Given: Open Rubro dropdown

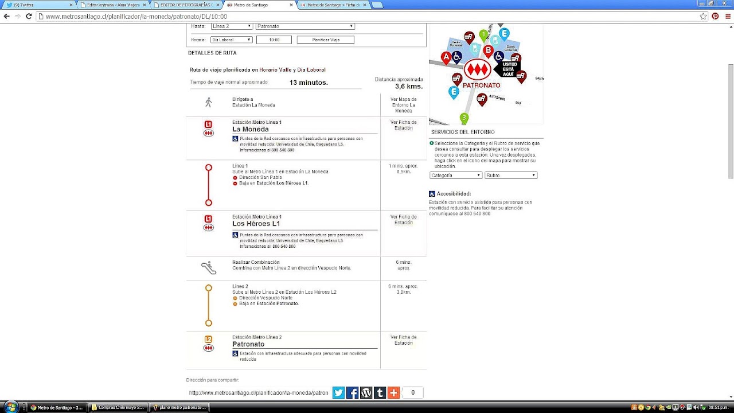Looking at the screenshot, I should 511,176.
